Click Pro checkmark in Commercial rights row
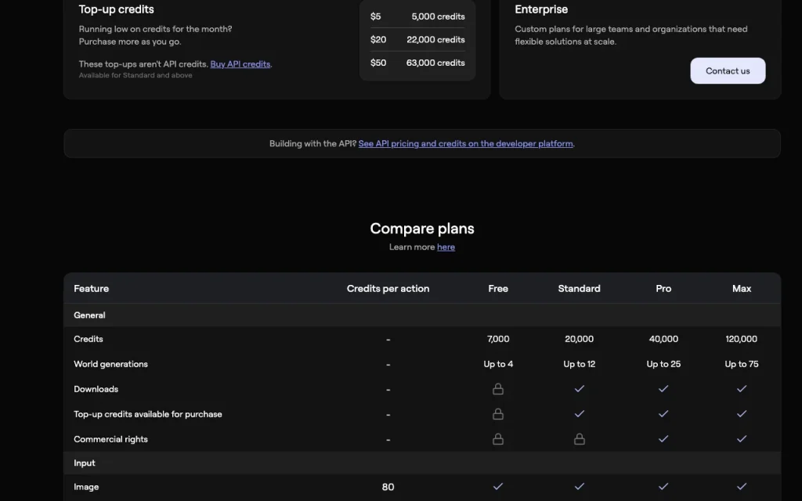 tap(663, 438)
